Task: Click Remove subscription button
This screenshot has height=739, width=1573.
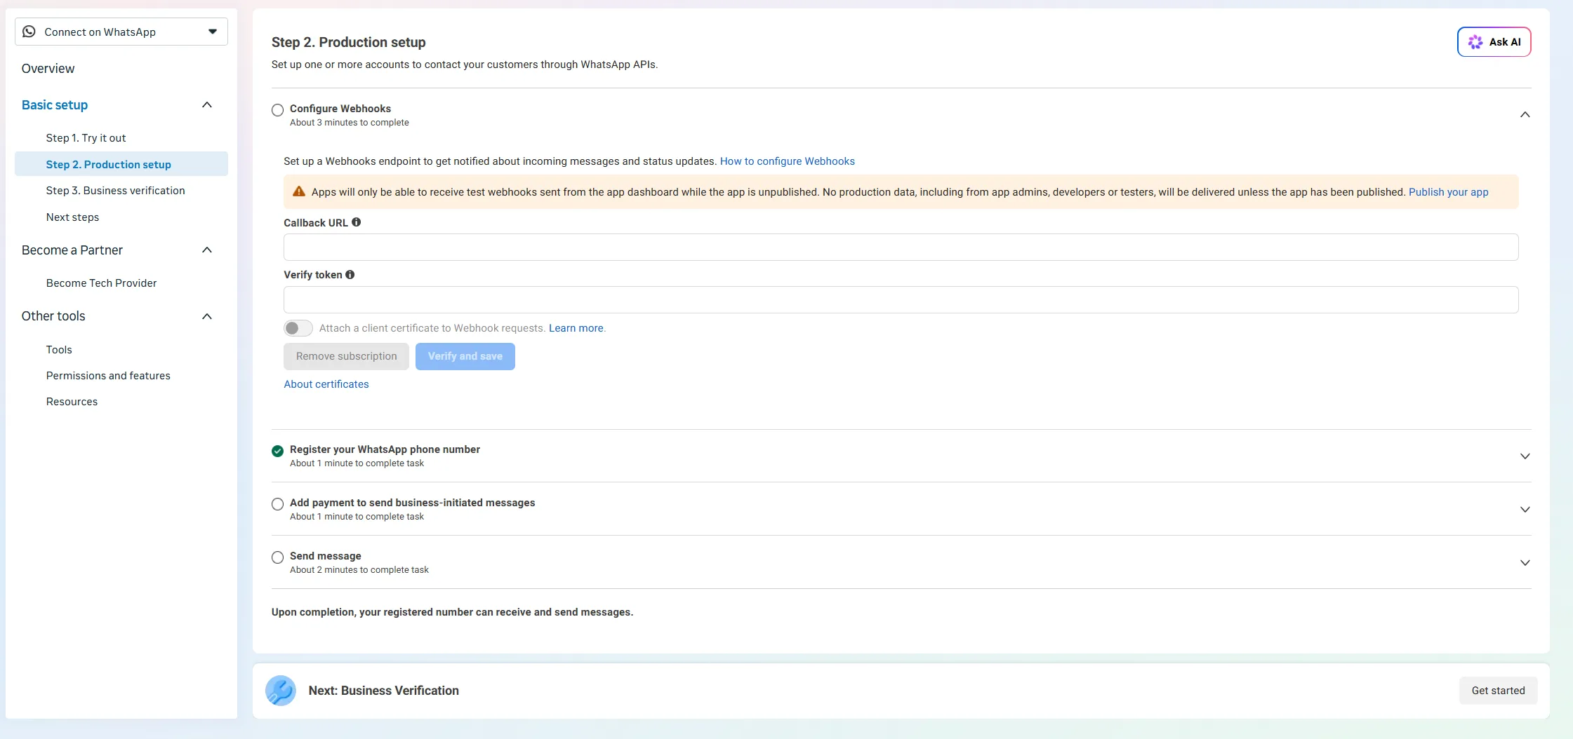Action: (x=346, y=356)
